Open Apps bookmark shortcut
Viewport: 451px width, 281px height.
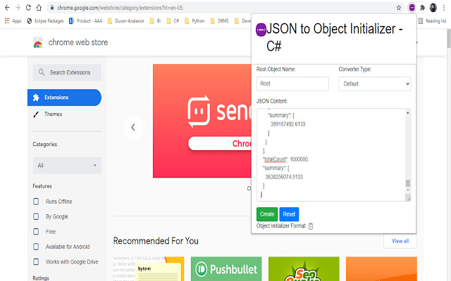coord(13,21)
